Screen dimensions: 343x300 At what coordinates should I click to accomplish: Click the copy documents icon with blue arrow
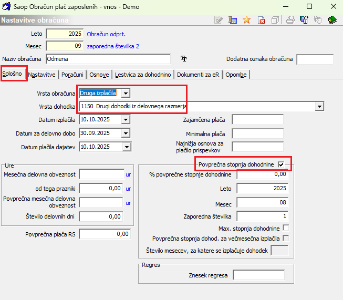[x=304, y=20]
